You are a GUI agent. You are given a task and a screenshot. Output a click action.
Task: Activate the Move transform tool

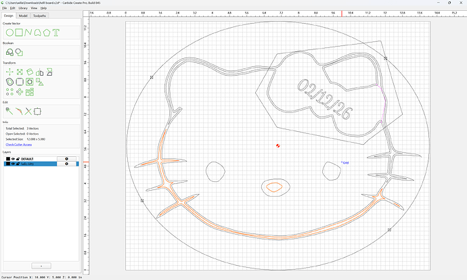point(9,72)
